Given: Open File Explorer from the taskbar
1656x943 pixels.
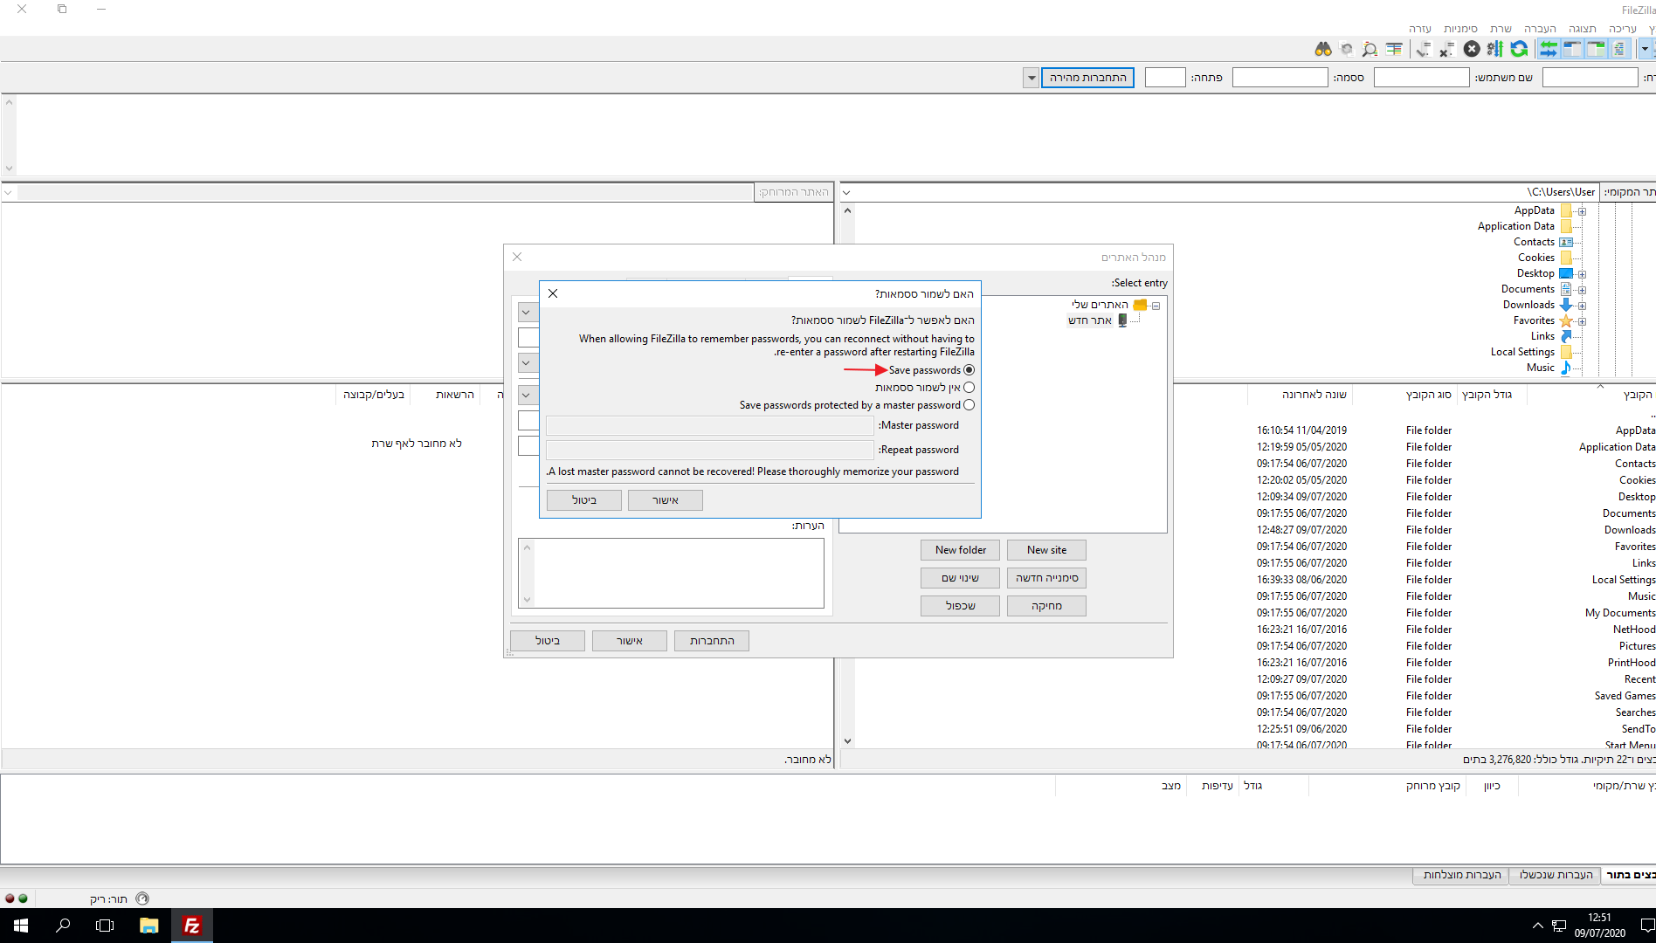Looking at the screenshot, I should coord(149,926).
